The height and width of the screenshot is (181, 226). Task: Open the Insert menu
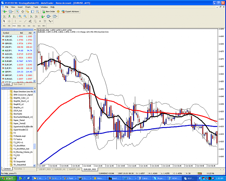pos(20,7)
